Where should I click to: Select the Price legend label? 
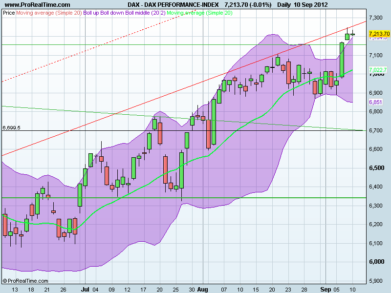point(9,13)
